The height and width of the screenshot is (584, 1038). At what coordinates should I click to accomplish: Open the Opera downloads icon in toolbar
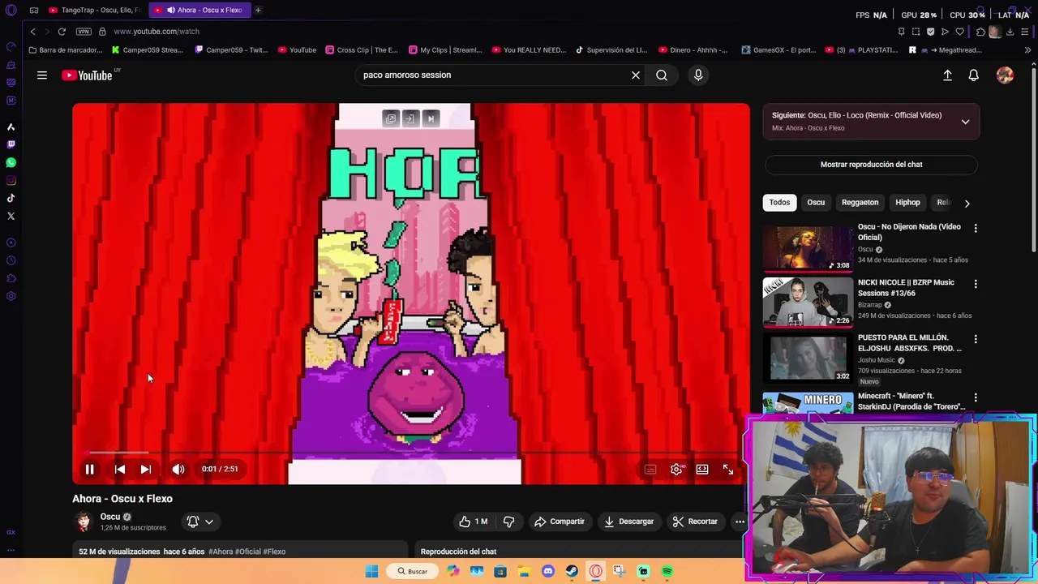click(1010, 32)
